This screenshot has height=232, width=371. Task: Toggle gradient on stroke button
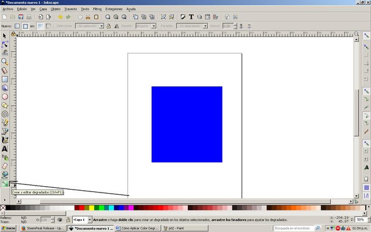48,26
